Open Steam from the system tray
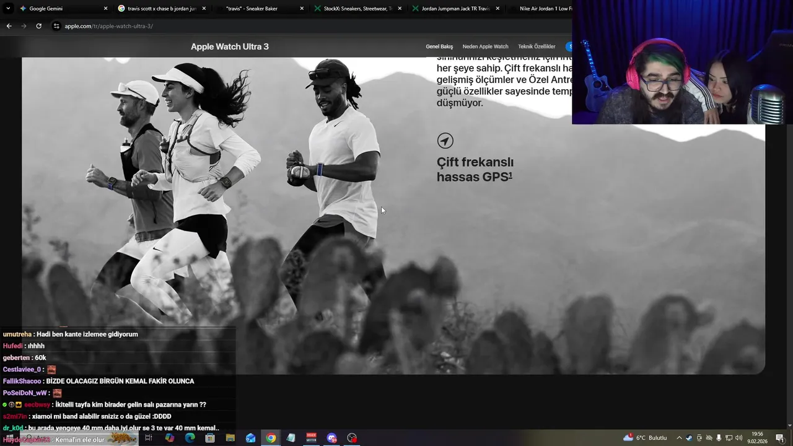The image size is (793, 446). click(x=689, y=438)
